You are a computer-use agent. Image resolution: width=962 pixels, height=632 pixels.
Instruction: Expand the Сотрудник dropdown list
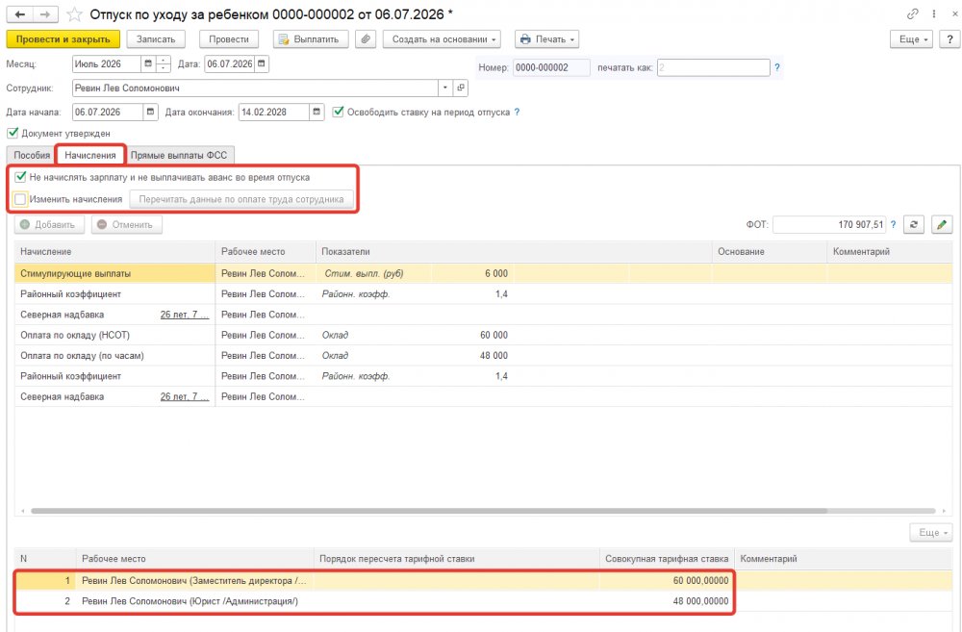[x=445, y=88]
